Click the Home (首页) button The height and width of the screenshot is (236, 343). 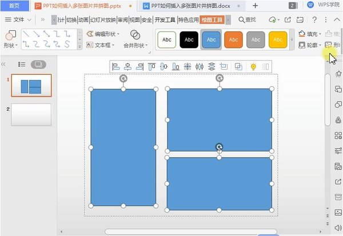coord(13,6)
